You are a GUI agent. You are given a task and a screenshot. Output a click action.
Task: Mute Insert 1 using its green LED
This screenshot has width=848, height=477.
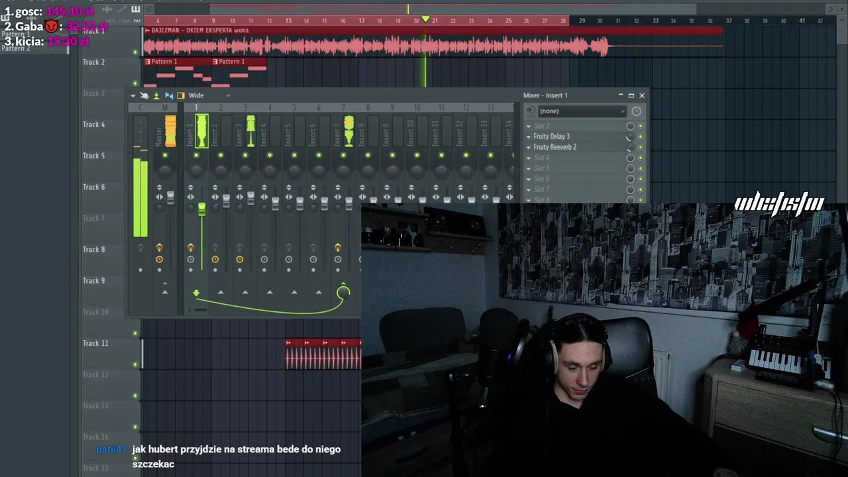tap(196, 155)
